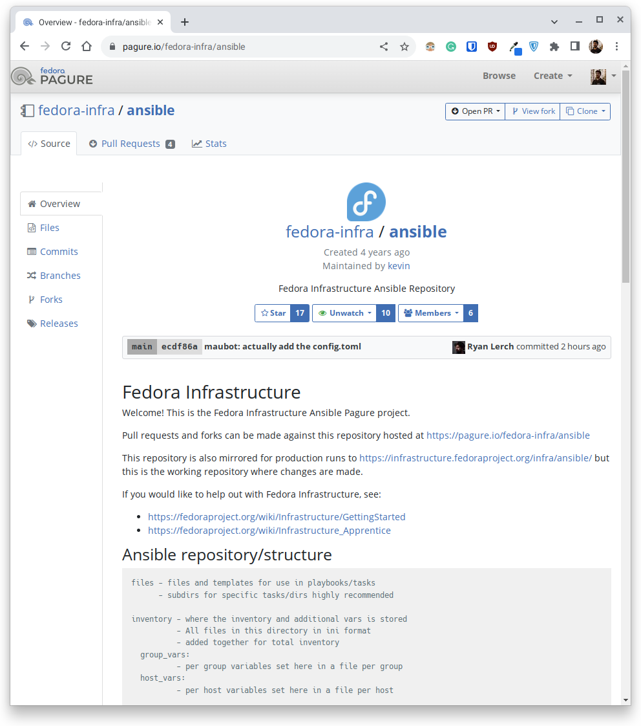Open Commits in the sidebar
Image resolution: width=641 pixels, height=726 pixels.
(x=53, y=252)
